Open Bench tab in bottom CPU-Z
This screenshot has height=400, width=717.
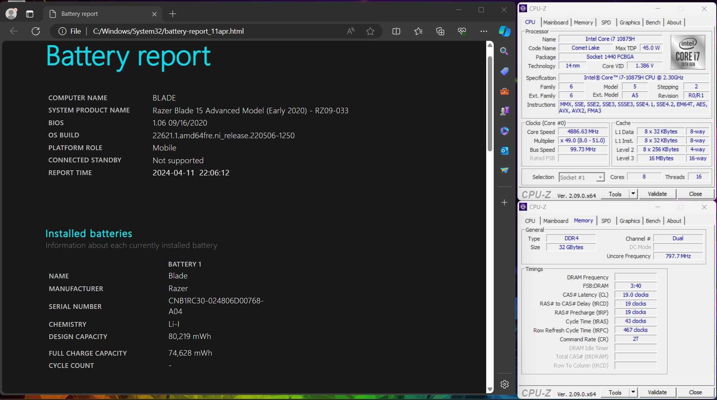(653, 221)
